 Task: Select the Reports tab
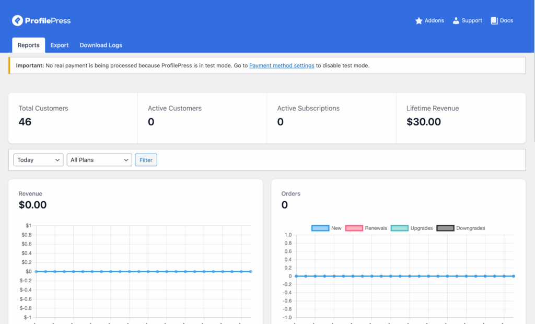(x=28, y=45)
